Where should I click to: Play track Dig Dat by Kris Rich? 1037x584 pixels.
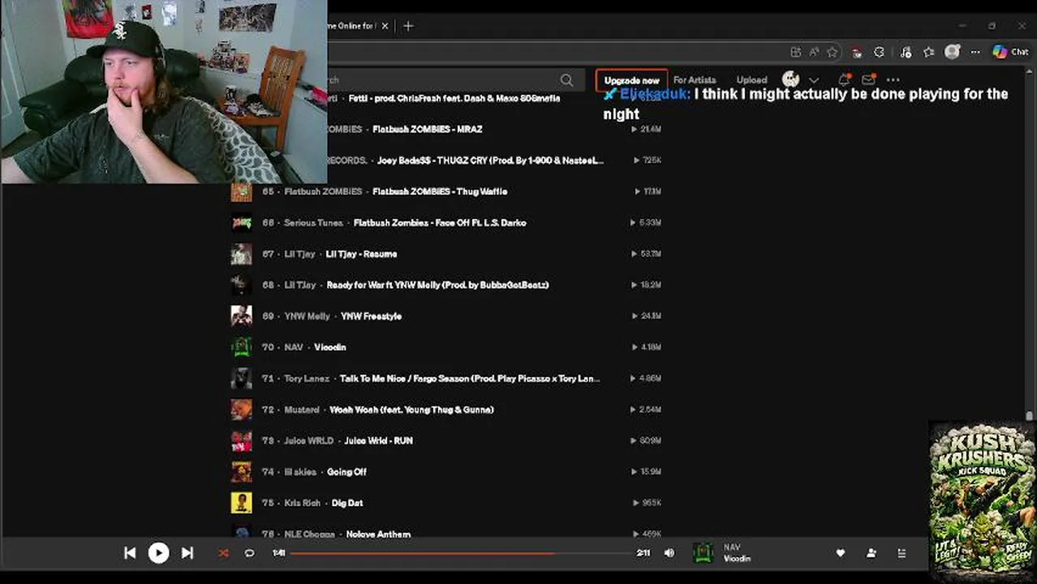pyautogui.click(x=347, y=503)
